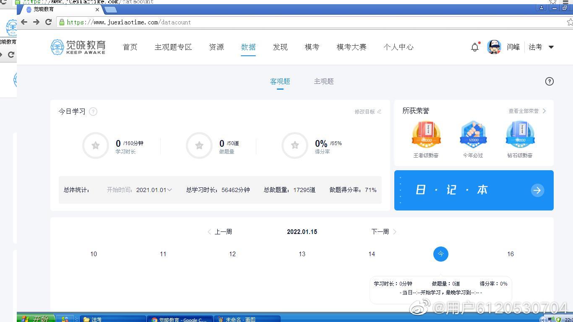Select day 12 in the week calendar
This screenshot has width=573, height=322.
[232, 254]
